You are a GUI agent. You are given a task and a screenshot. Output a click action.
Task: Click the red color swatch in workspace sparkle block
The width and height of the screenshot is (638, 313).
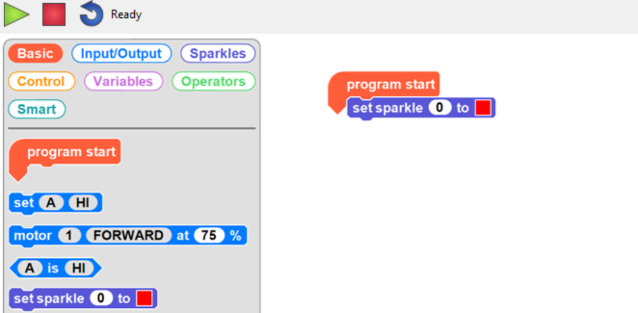(x=483, y=108)
